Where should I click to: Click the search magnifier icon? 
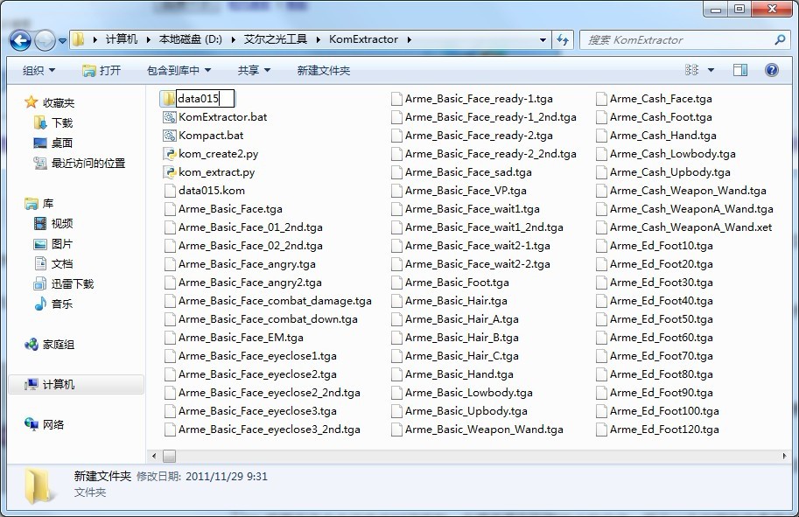tap(780, 40)
